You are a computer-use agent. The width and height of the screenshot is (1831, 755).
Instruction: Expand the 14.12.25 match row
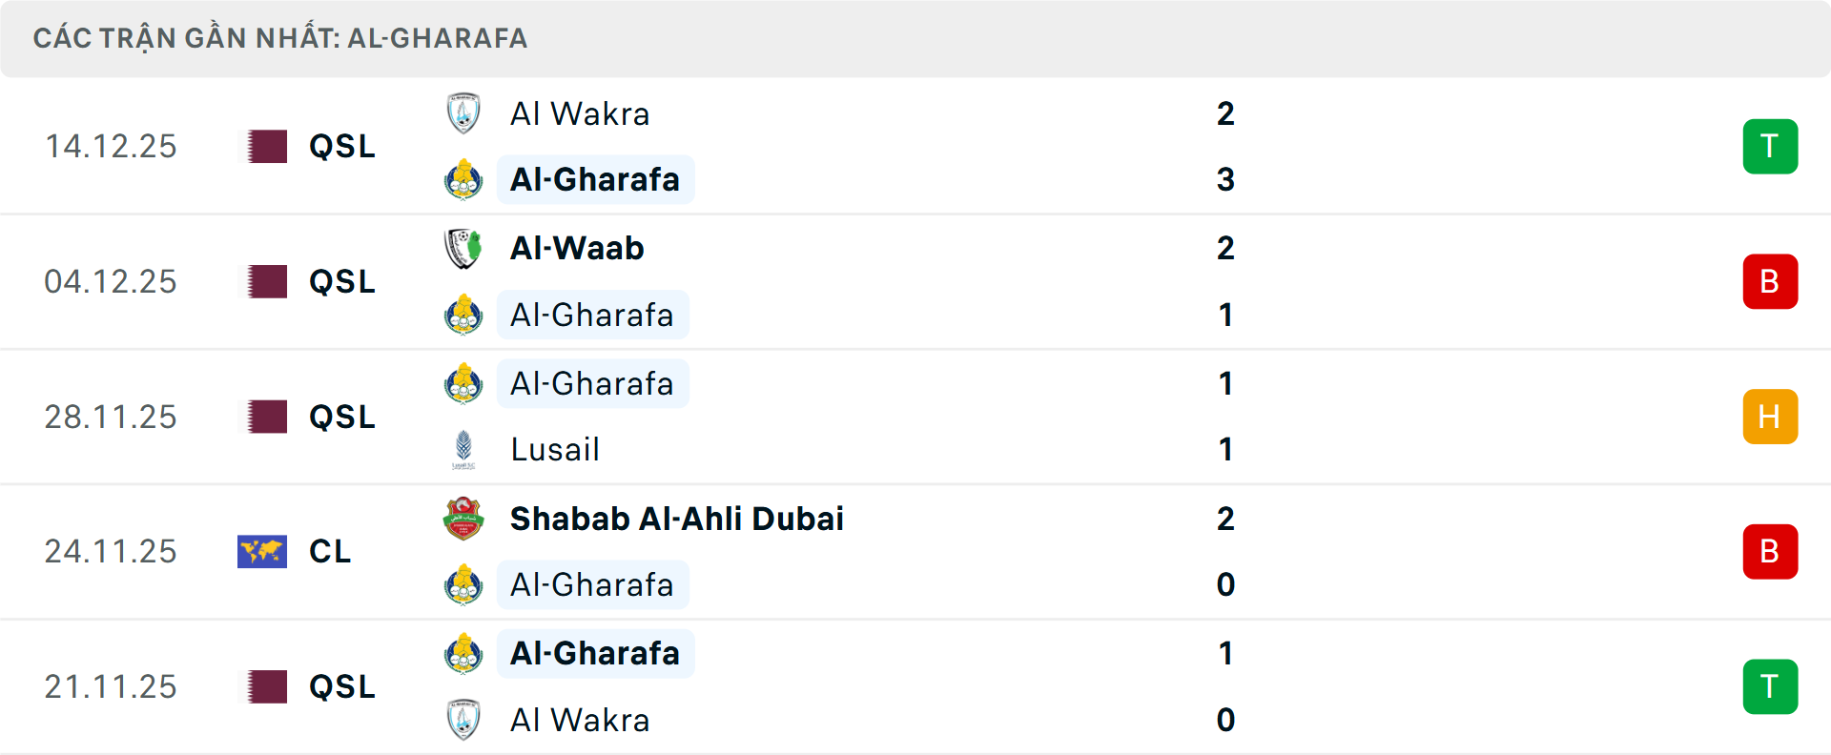pyautogui.click(x=915, y=146)
